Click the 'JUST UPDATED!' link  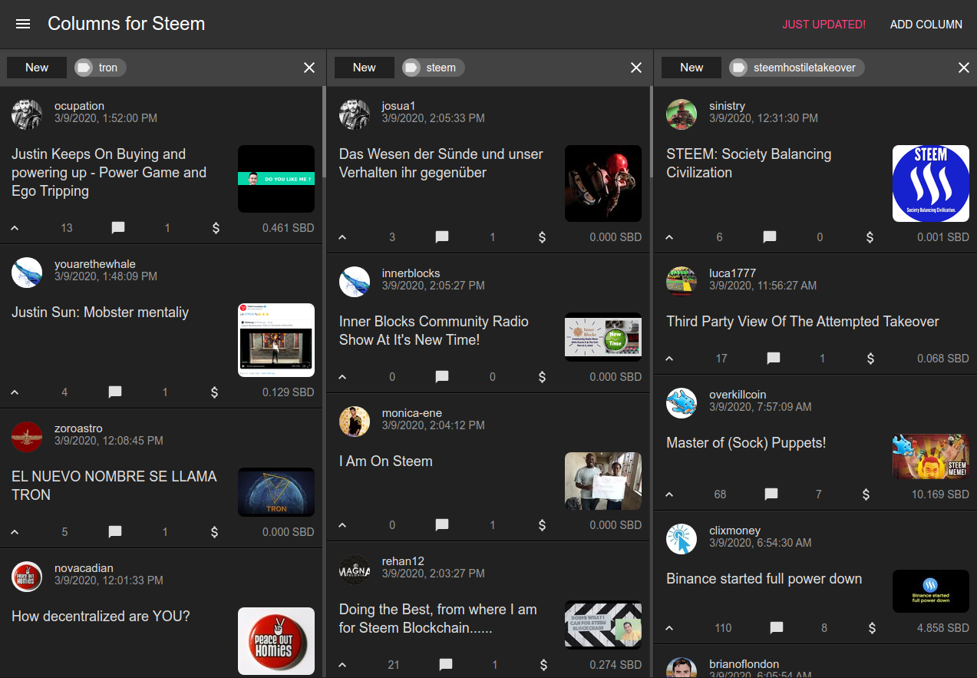824,25
